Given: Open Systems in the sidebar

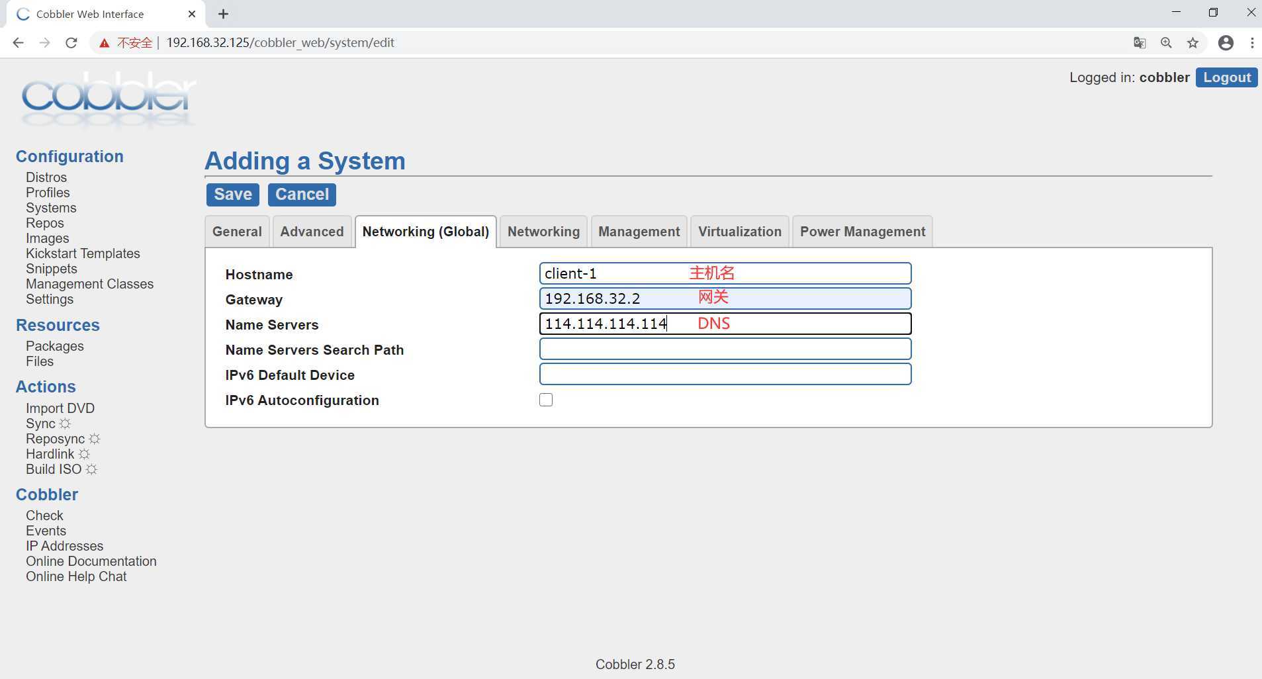Looking at the screenshot, I should tap(51, 208).
